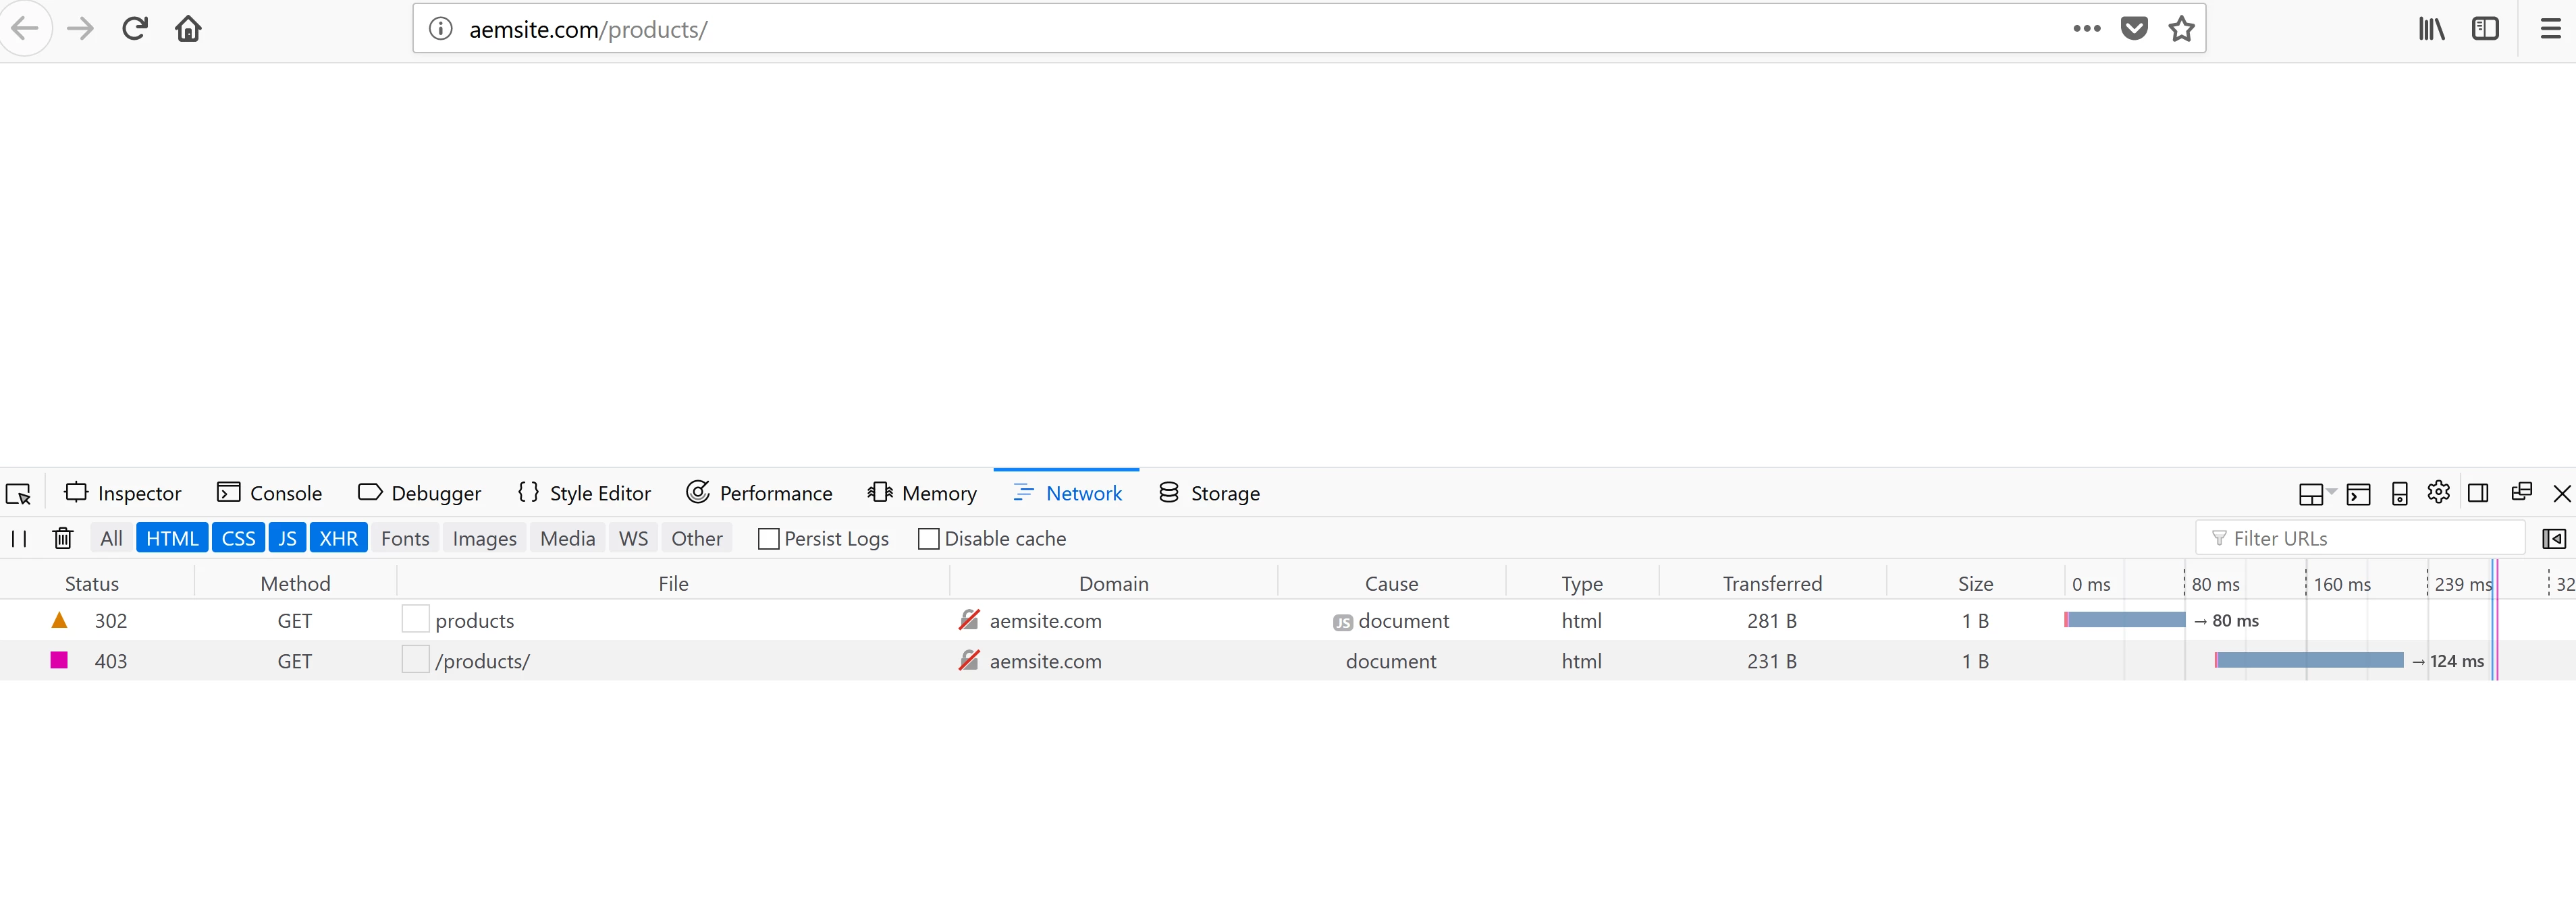Viewport: 2576px width, 899px height.
Task: Clear network log with trash icon
Action: tap(63, 538)
